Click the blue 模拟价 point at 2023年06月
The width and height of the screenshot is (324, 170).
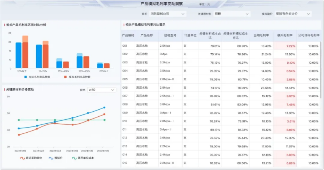pos(104,108)
